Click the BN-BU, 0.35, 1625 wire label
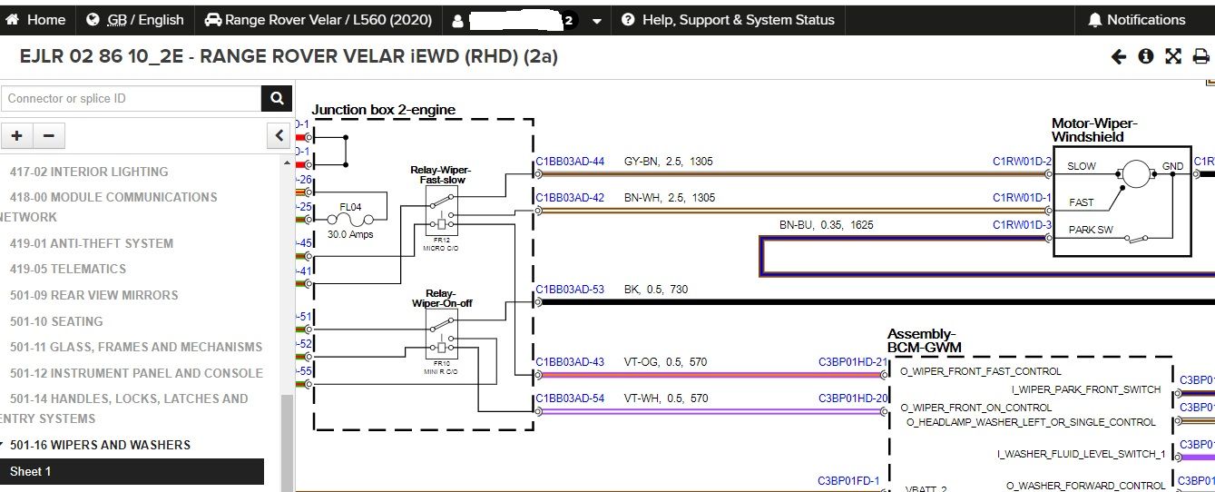This screenshot has height=492, width=1215. click(x=826, y=224)
